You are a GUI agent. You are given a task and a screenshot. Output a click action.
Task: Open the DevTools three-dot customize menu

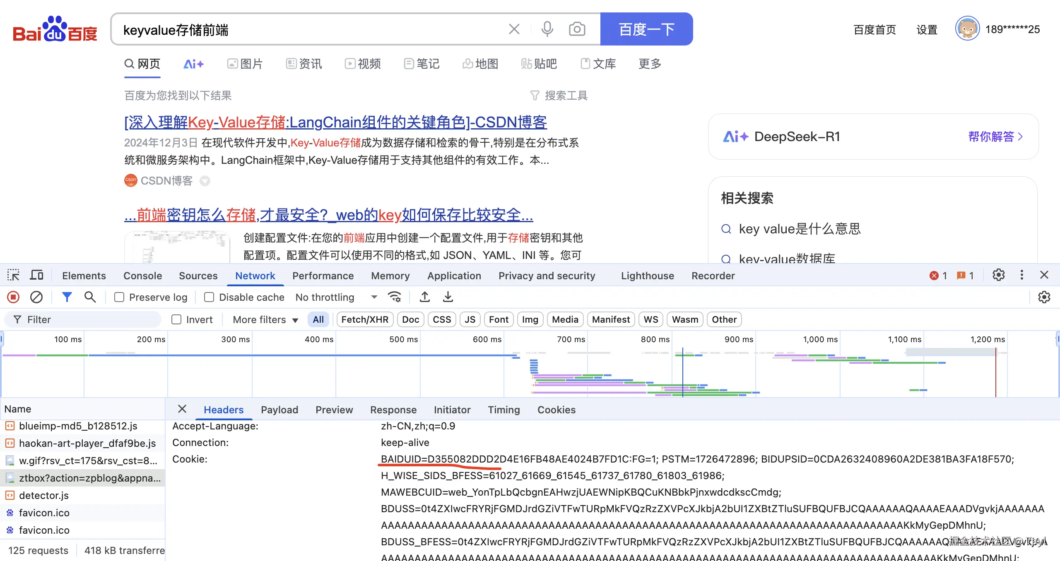(1021, 275)
